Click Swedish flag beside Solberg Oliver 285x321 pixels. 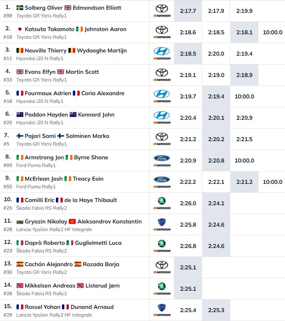[x=20, y=8]
